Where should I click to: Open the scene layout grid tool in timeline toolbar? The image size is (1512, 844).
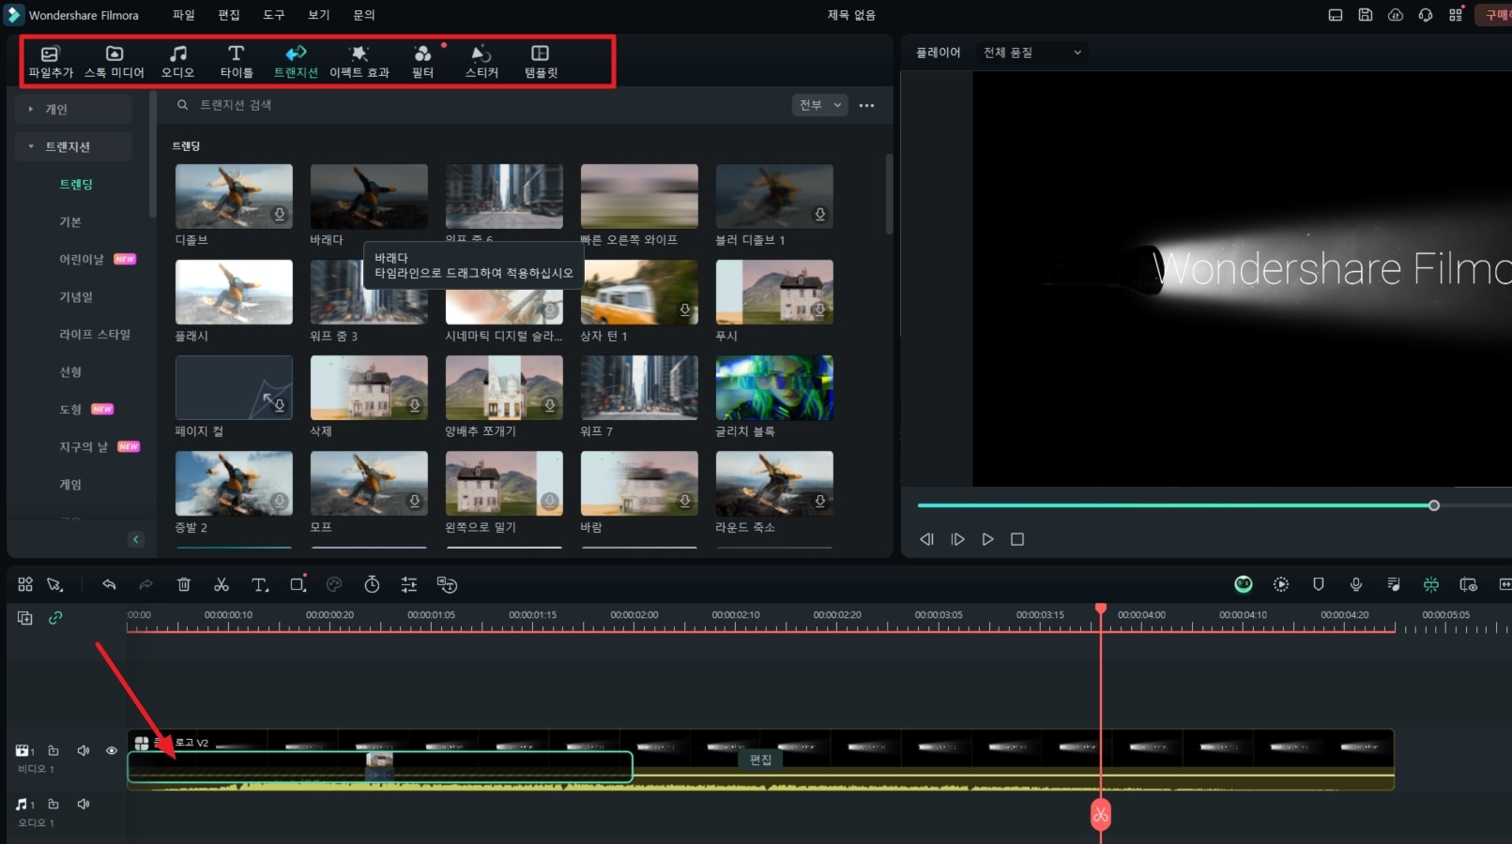[x=25, y=584]
